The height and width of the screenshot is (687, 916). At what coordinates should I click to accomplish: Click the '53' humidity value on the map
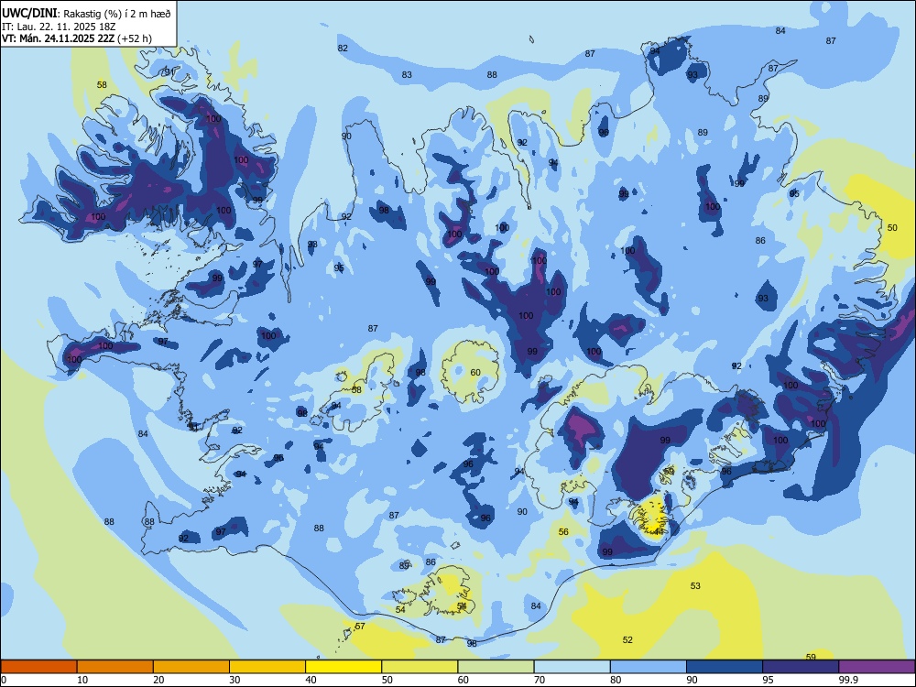click(x=695, y=585)
